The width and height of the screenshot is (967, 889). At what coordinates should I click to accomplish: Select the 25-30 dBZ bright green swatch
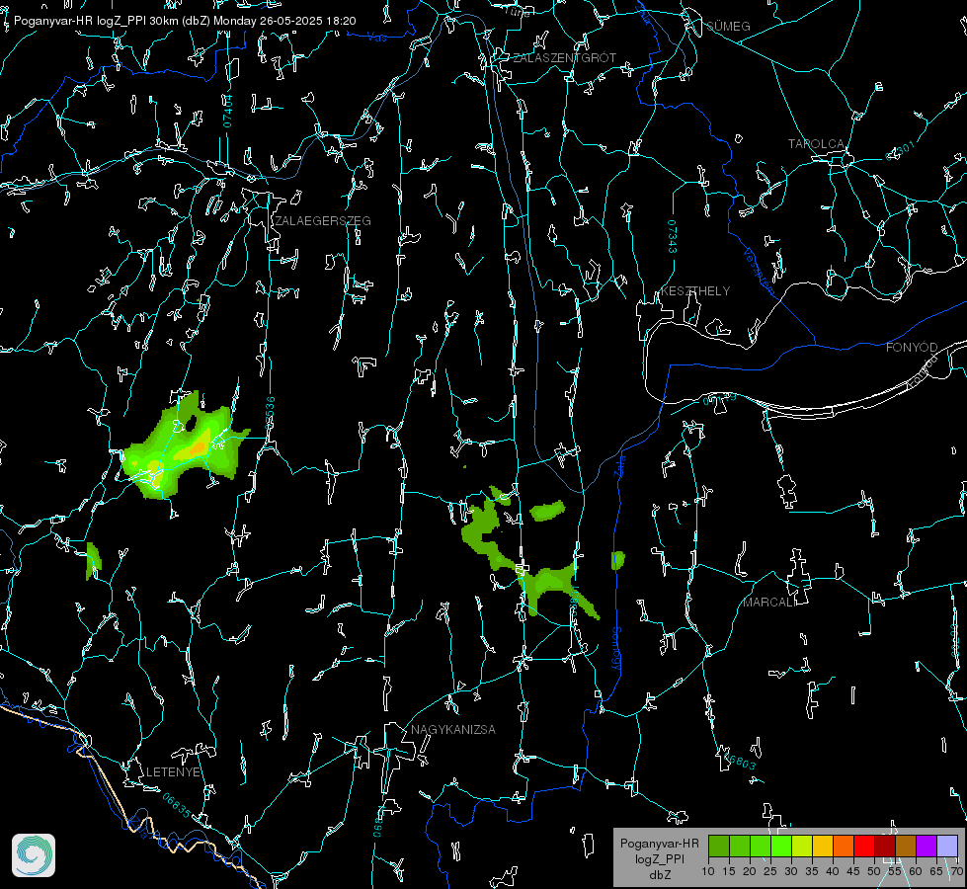coord(781,846)
